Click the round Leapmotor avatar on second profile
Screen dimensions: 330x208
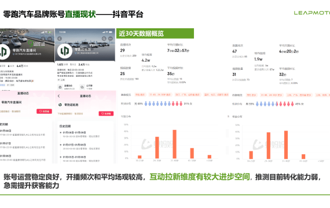point(65,51)
